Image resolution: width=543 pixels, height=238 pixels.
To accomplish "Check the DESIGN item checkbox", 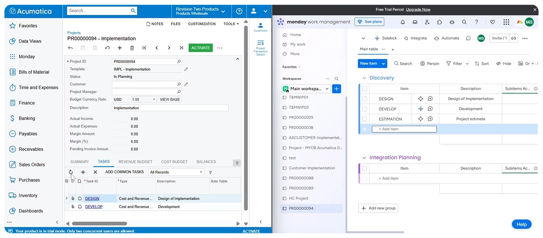I will pos(365,99).
